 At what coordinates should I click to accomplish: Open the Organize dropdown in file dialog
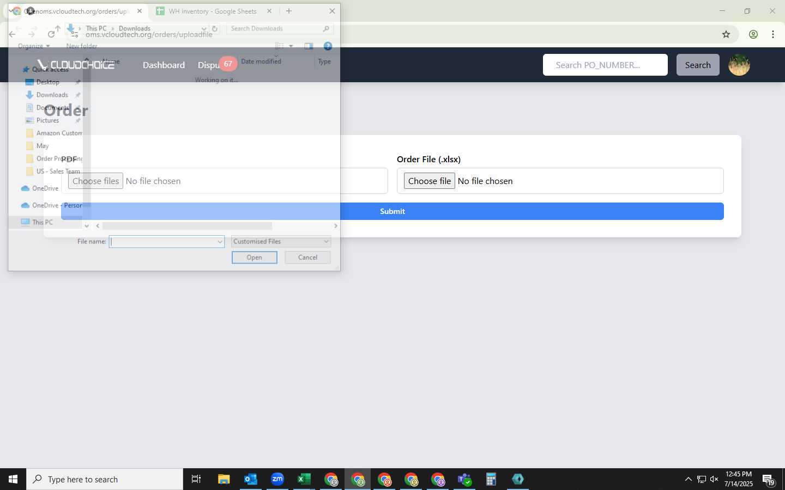click(x=34, y=46)
